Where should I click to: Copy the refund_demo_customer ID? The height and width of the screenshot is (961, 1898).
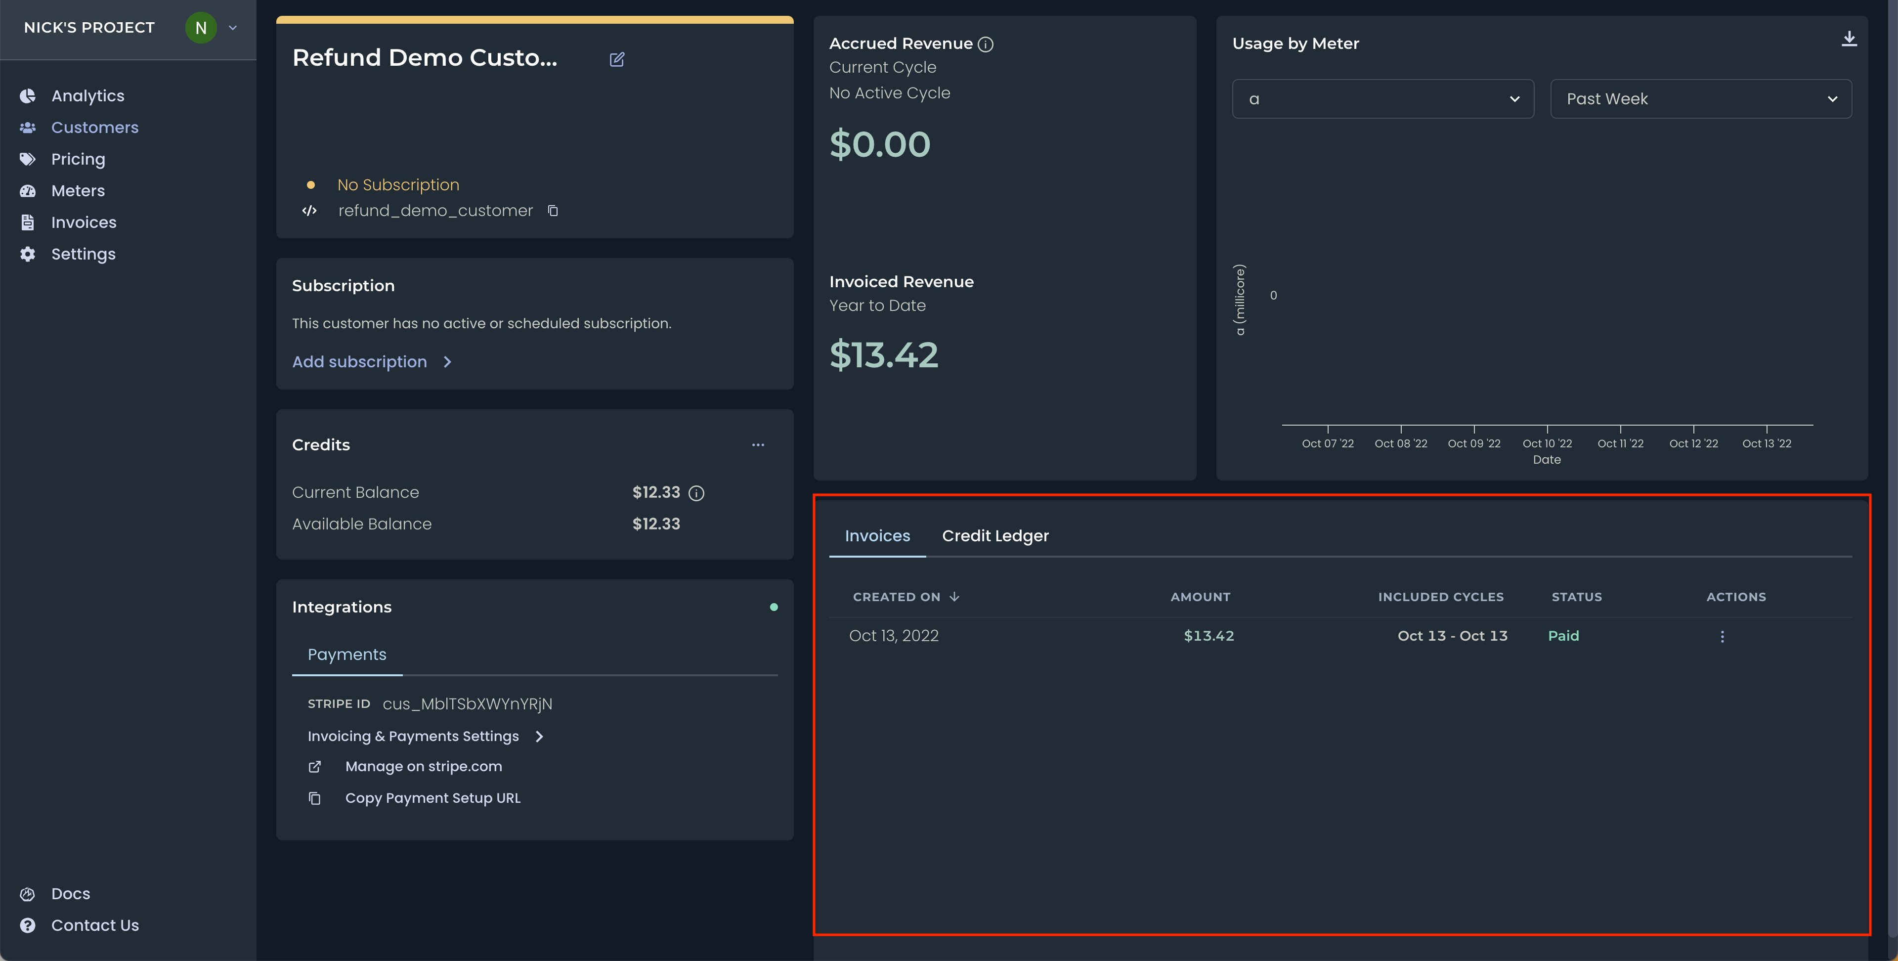click(x=553, y=211)
